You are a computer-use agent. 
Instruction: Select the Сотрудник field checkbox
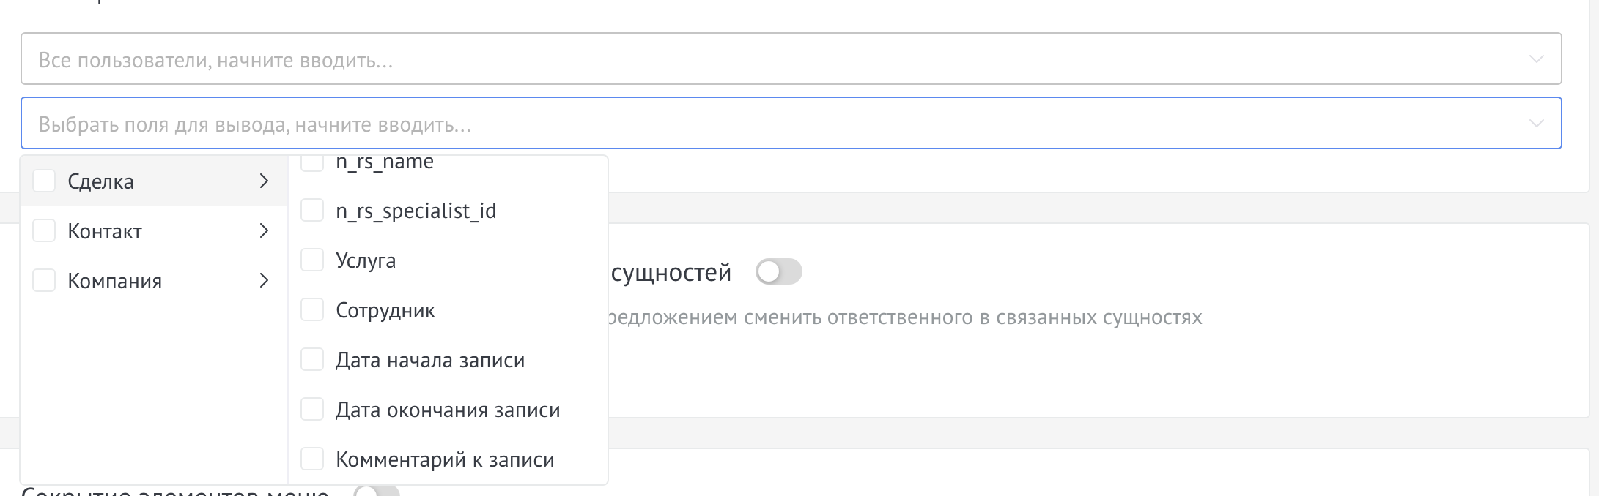tap(312, 309)
